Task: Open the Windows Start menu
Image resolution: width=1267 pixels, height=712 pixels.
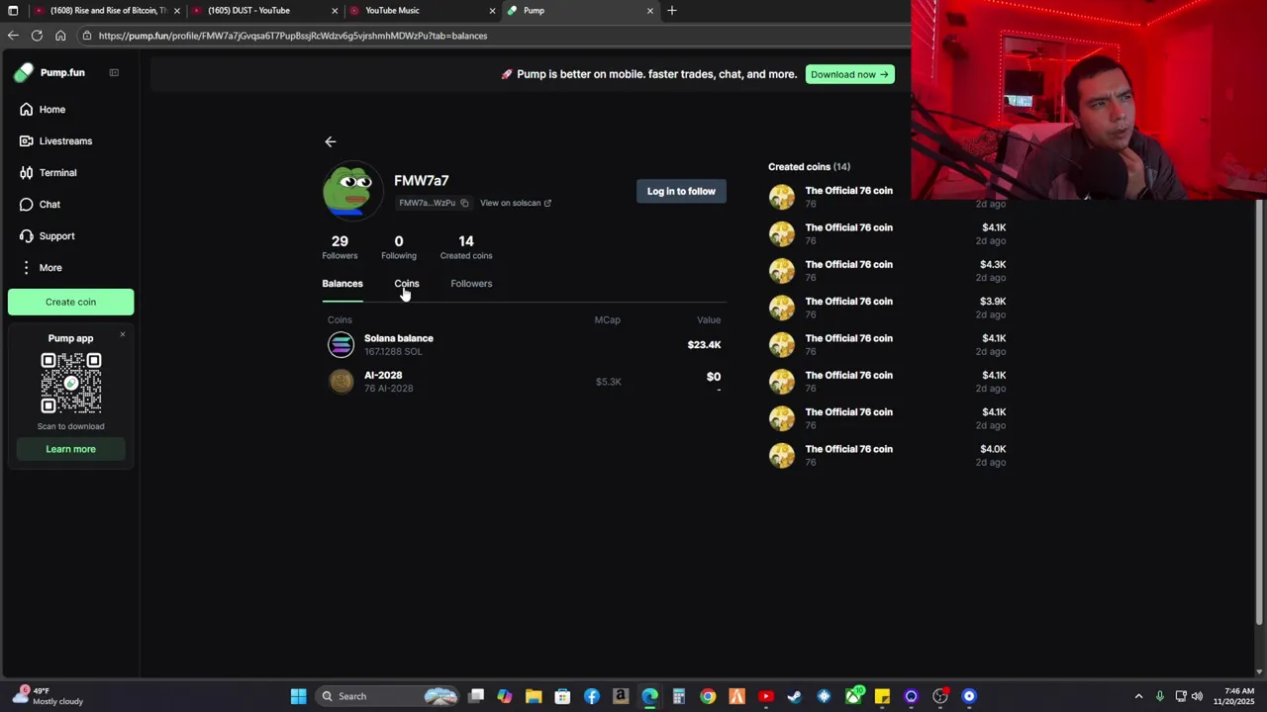Action: (x=298, y=696)
